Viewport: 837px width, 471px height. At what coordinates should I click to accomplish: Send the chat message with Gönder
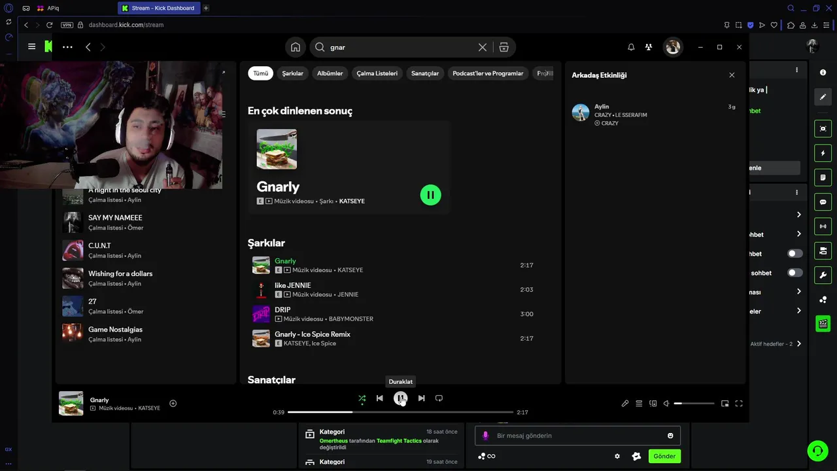coord(664,456)
